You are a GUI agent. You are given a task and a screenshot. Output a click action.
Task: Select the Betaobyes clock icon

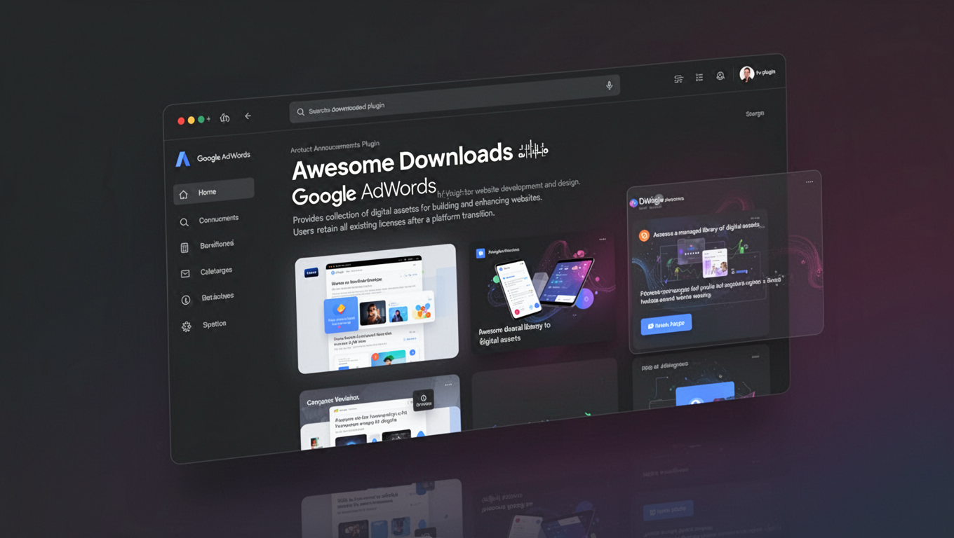(184, 298)
